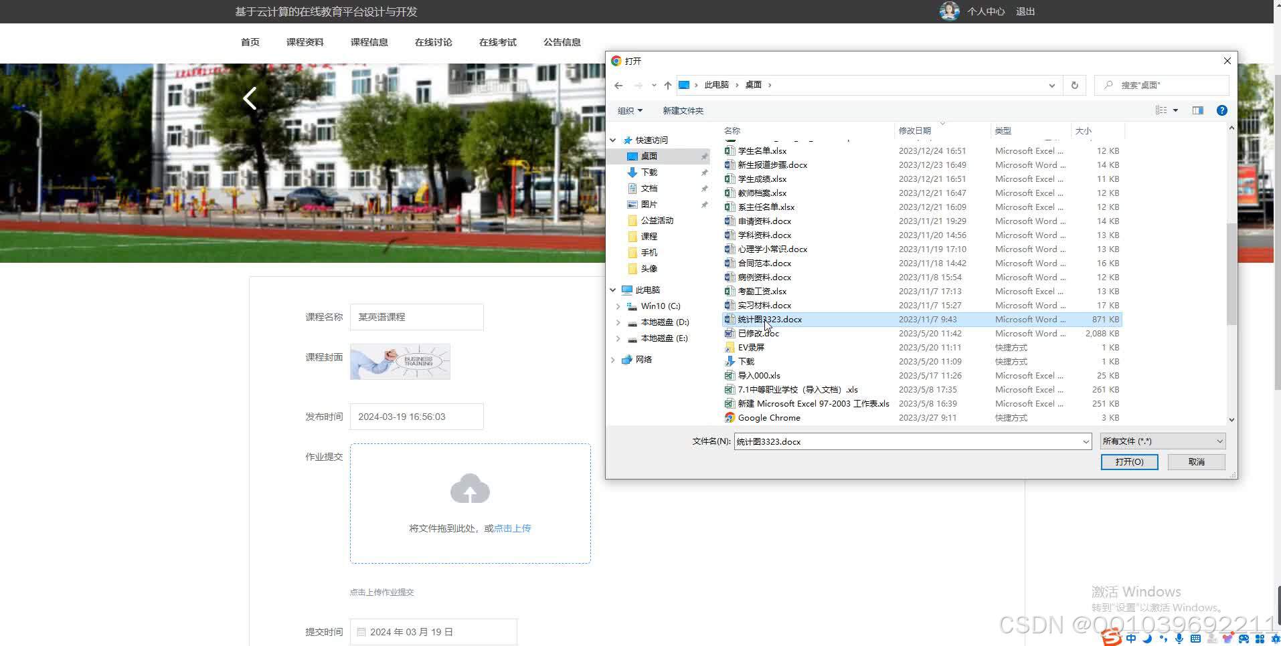Toggle full-width mode moon icon in tray
Viewport: 1281px width, 646px height.
(1148, 639)
